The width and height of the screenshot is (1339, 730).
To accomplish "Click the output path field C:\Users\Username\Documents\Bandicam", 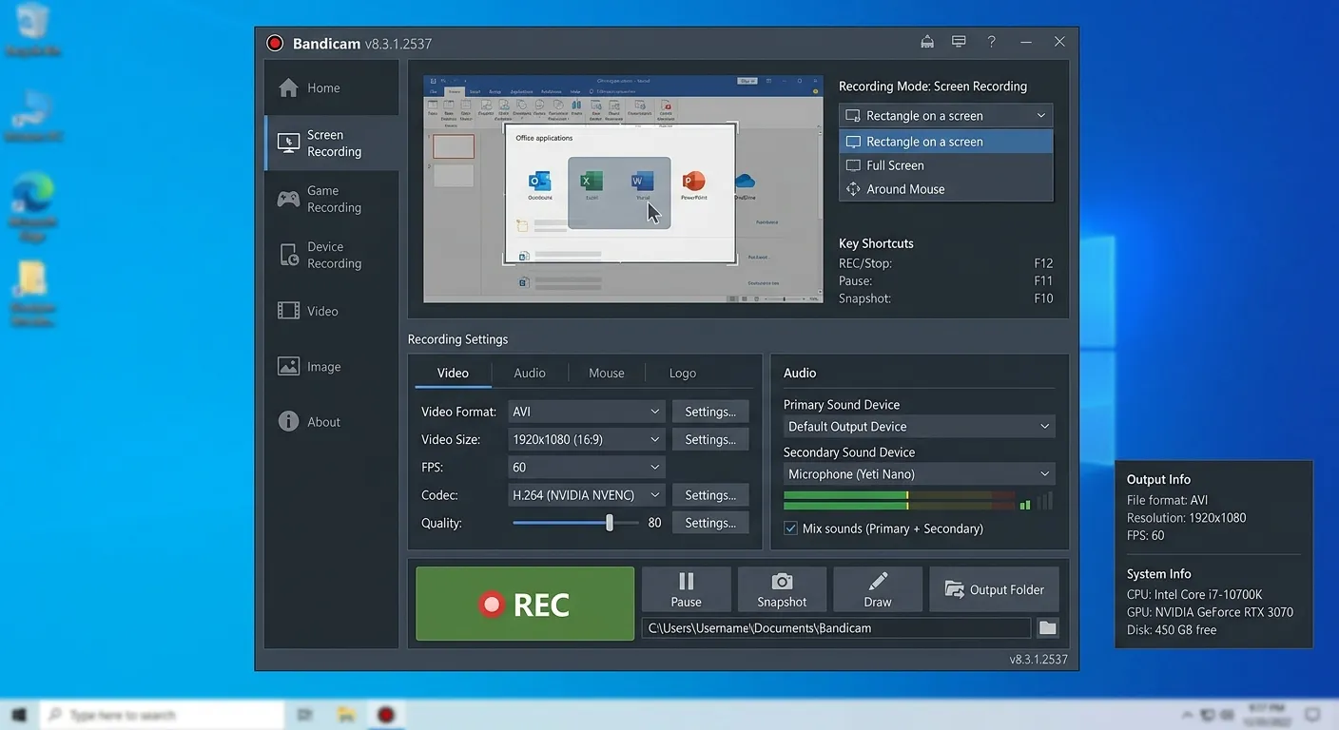I will (x=836, y=628).
